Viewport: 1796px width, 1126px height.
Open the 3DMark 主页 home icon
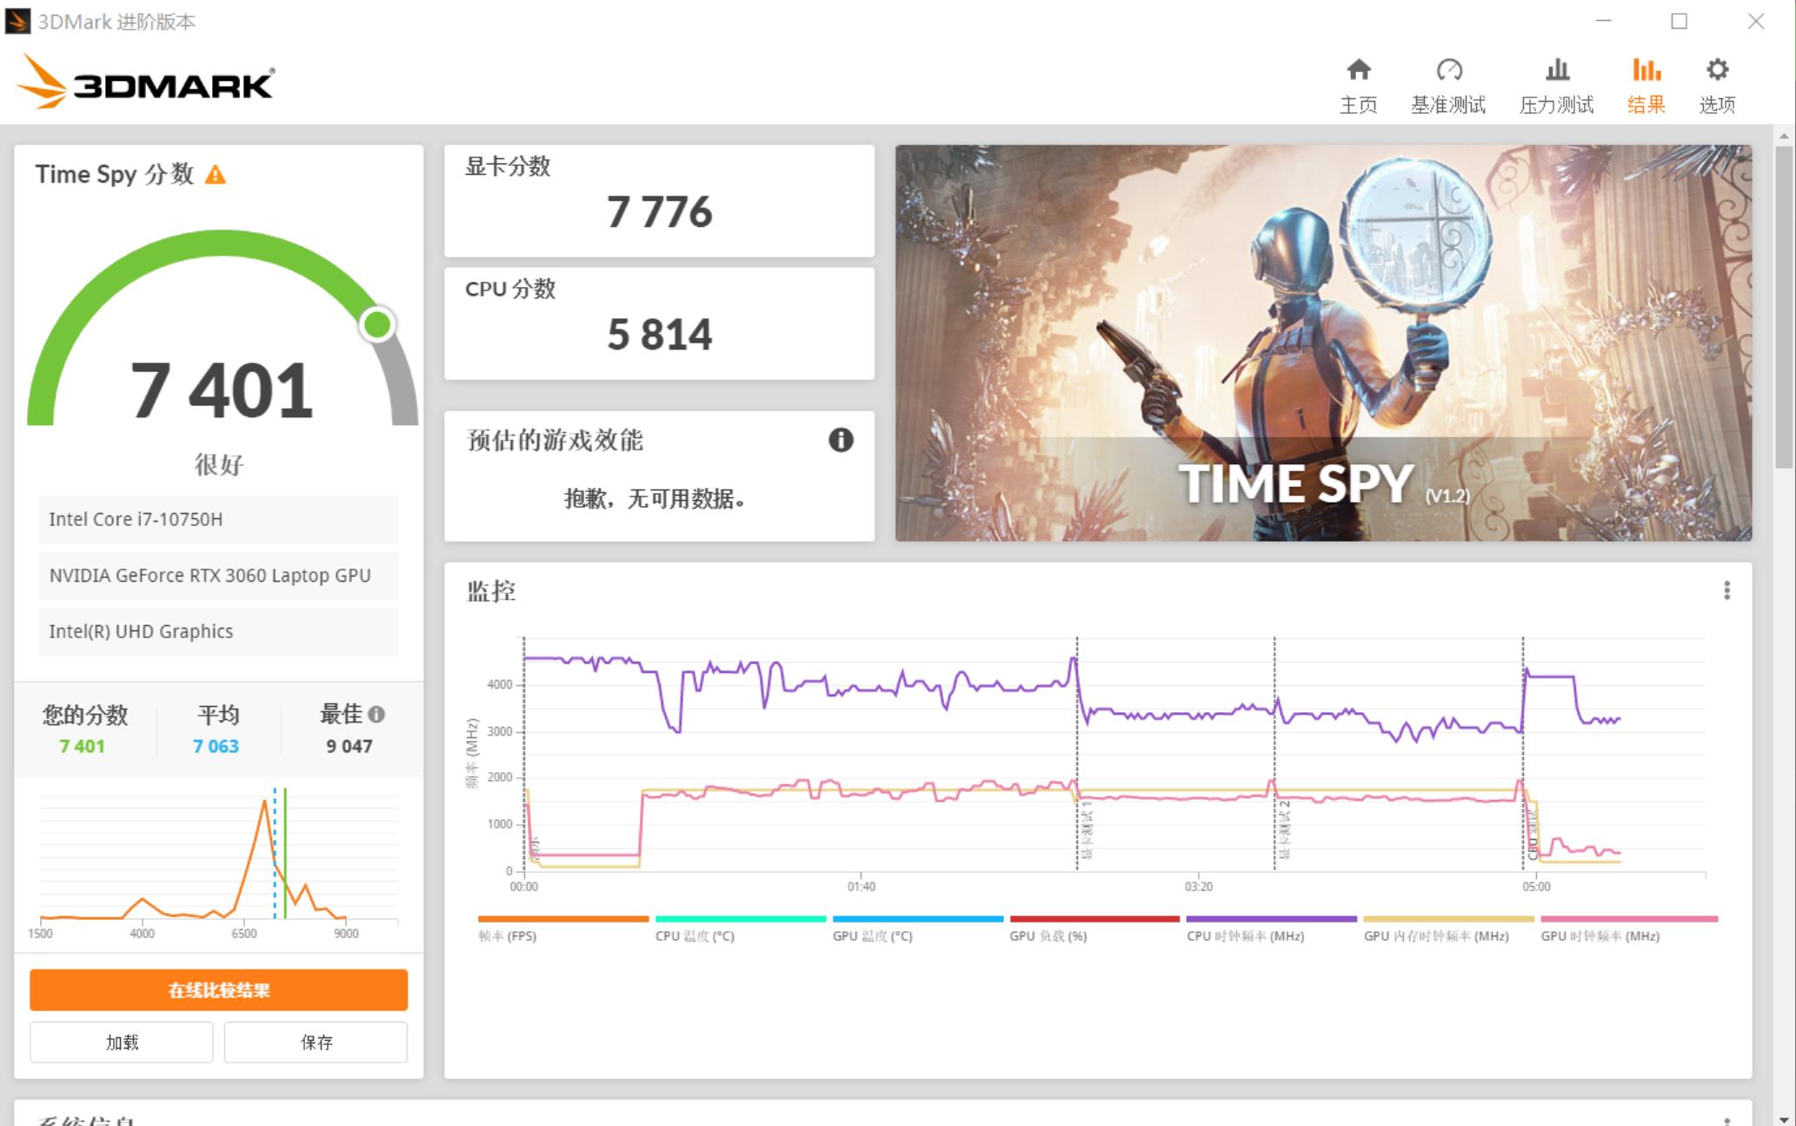click(1359, 70)
